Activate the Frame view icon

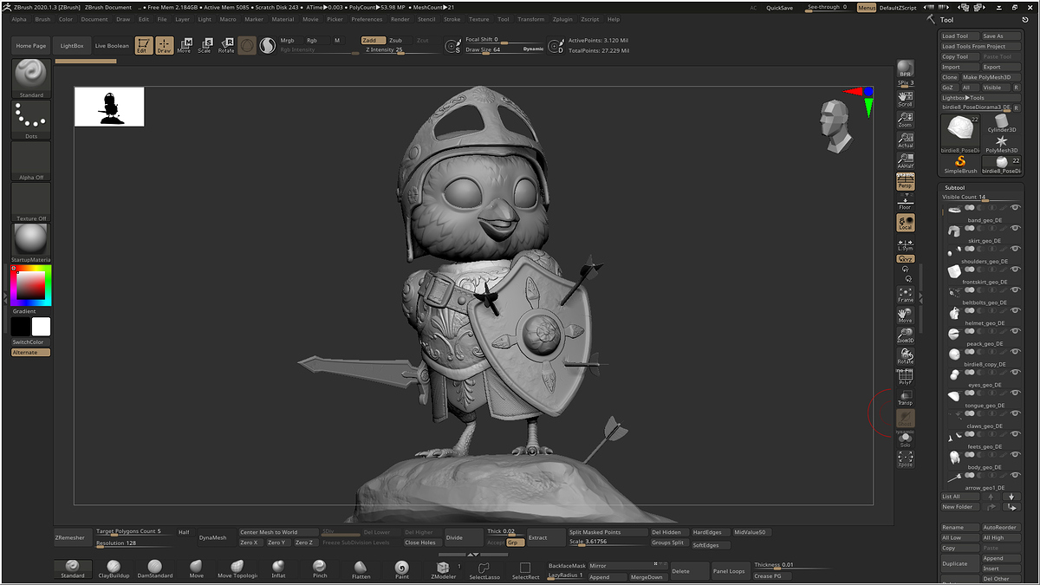coord(905,293)
